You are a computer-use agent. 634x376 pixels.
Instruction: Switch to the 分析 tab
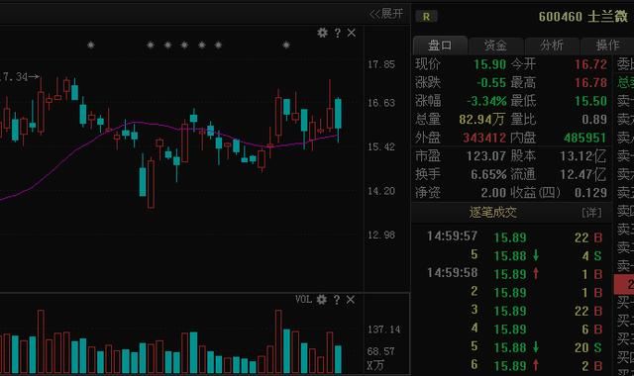coord(552,46)
